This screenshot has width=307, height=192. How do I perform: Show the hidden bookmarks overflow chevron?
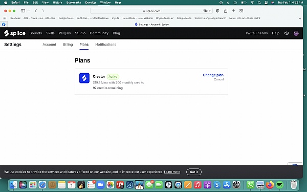coord(299,18)
